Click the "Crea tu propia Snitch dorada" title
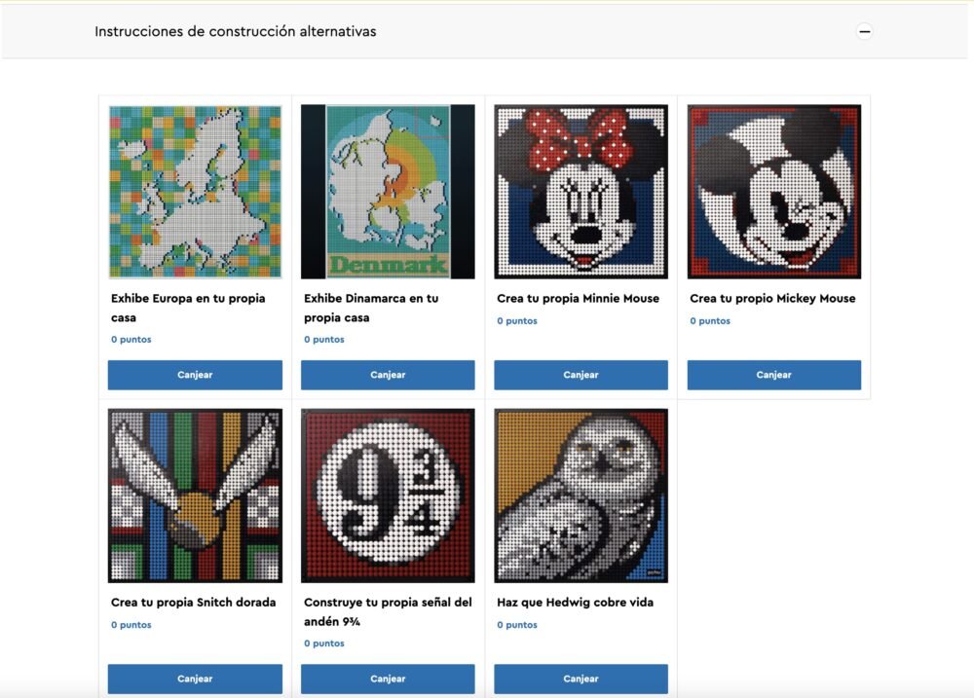Viewport: 974px width, 698px height. point(193,603)
